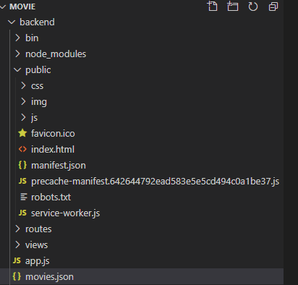The width and height of the screenshot is (298, 285).
Task: Click the New Folder icon in explorer header
Action: [x=233, y=7]
